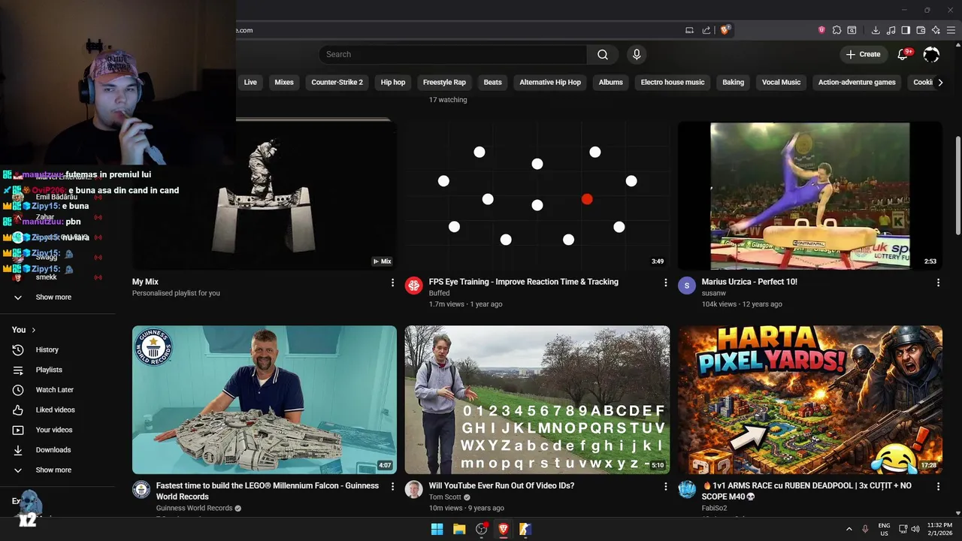
Task: Open YouTube notifications bell
Action: (x=903, y=54)
